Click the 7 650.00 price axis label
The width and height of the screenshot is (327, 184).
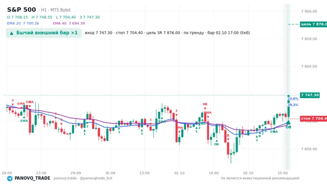click(x=309, y=149)
